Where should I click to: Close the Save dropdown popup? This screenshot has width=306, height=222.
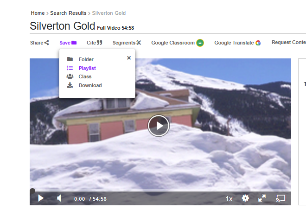pos(129,58)
